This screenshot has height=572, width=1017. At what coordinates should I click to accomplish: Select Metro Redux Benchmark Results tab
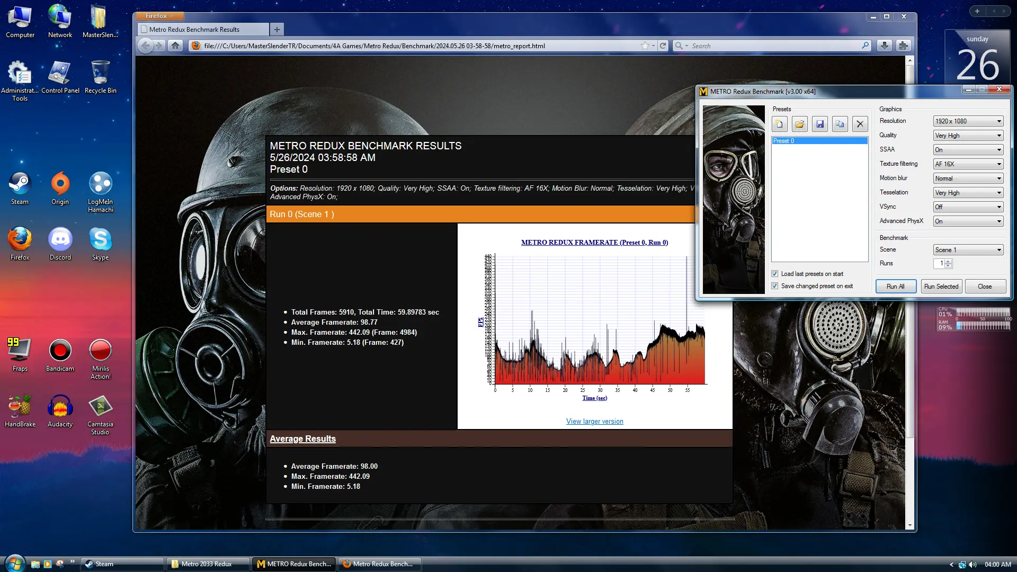coord(203,30)
